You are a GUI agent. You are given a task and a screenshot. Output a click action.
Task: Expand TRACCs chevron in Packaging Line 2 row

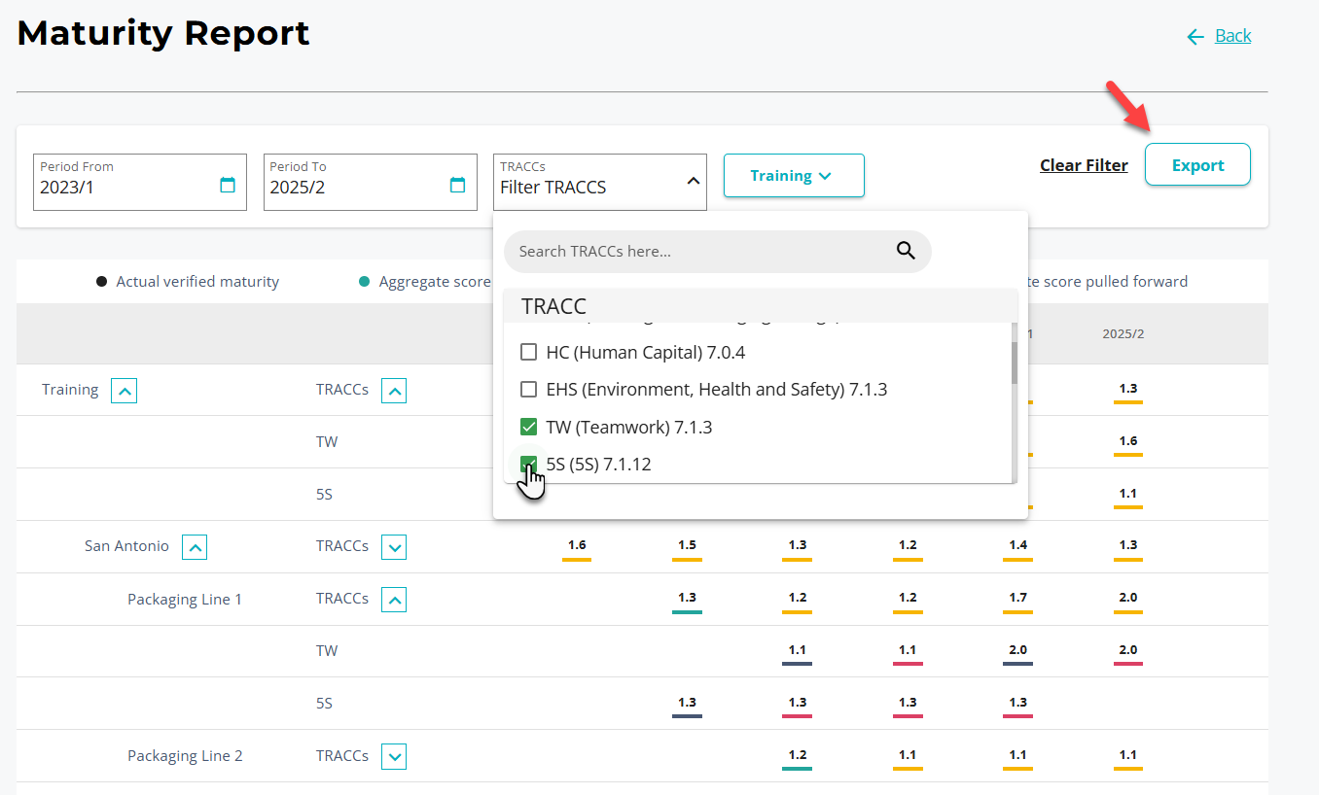point(394,756)
